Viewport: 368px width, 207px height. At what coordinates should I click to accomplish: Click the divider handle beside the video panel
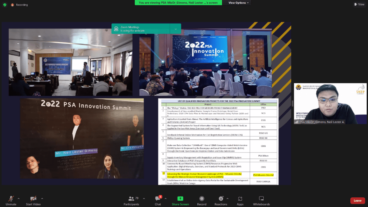(x=292, y=103)
